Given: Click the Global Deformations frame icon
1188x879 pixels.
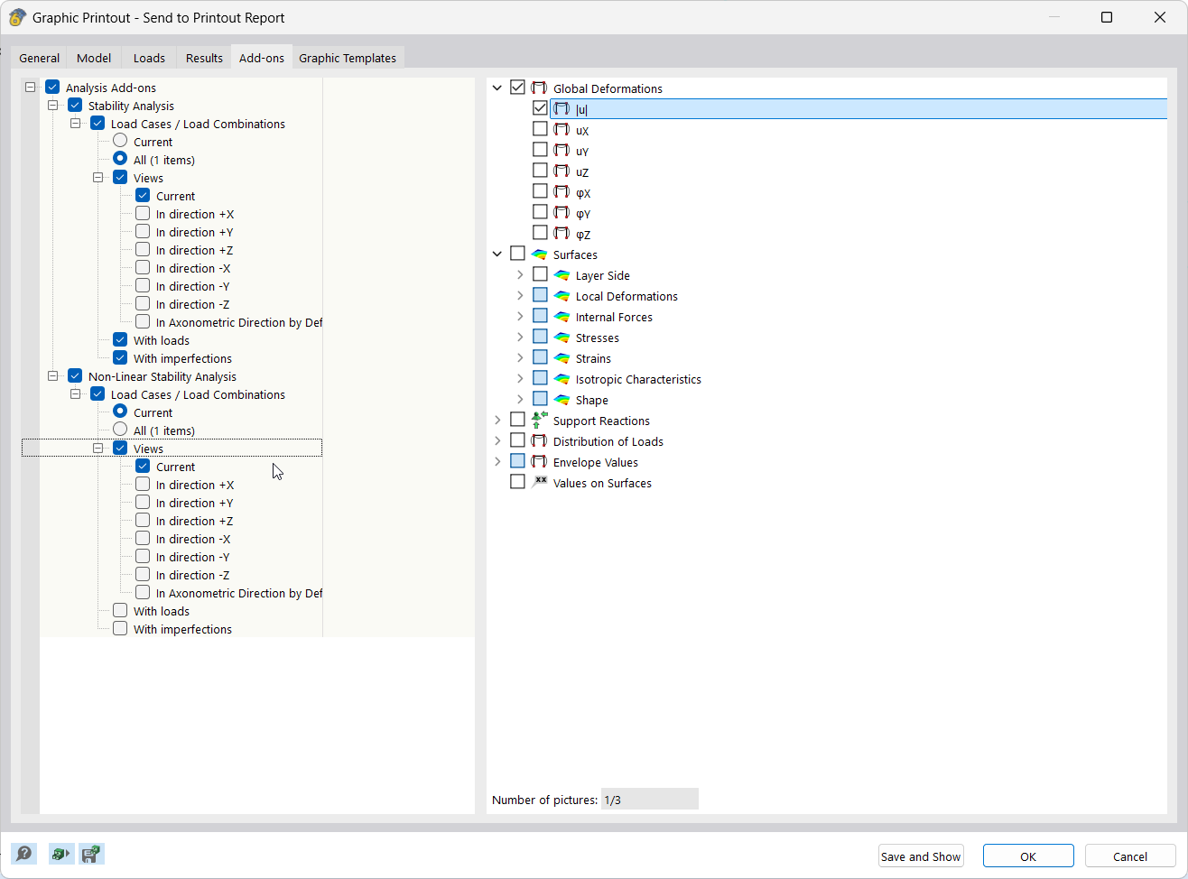Looking at the screenshot, I should coord(539,88).
